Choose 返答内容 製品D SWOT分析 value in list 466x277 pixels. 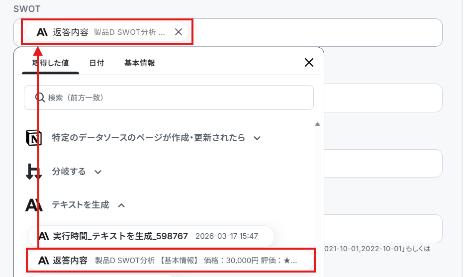pos(171,261)
